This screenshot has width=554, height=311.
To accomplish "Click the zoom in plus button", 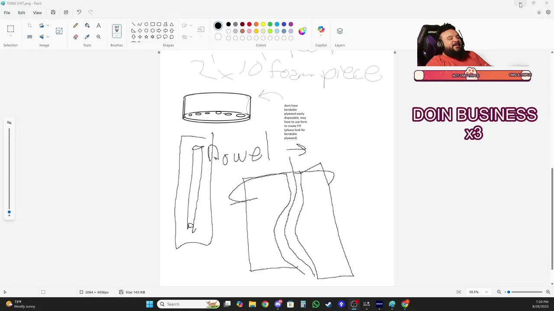I will point(548,292).
